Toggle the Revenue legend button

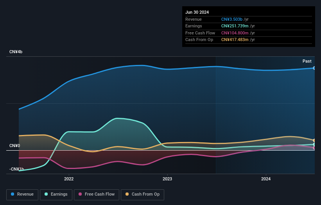click(x=22, y=194)
